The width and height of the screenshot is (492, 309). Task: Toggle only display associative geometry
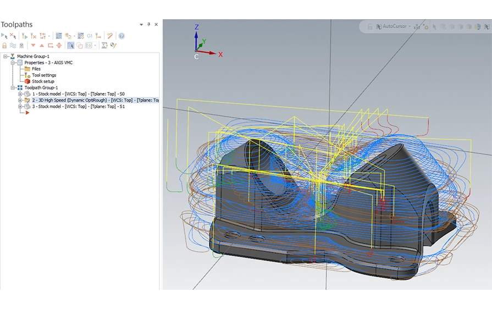coord(80,46)
